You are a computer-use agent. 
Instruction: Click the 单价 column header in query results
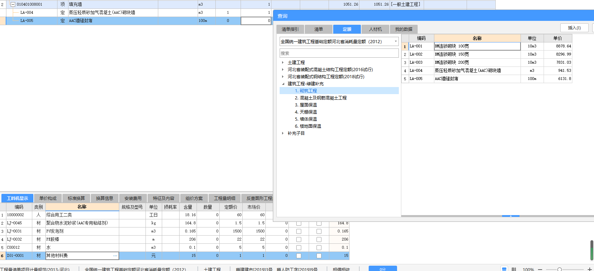click(558, 38)
